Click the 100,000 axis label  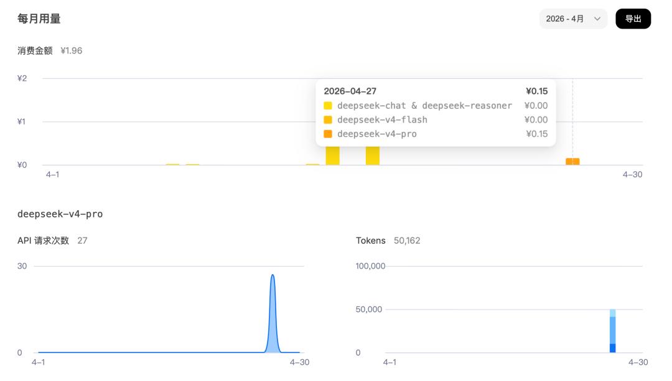pyautogui.click(x=370, y=266)
